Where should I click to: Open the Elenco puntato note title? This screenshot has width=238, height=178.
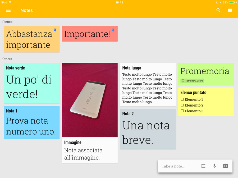point(193,93)
